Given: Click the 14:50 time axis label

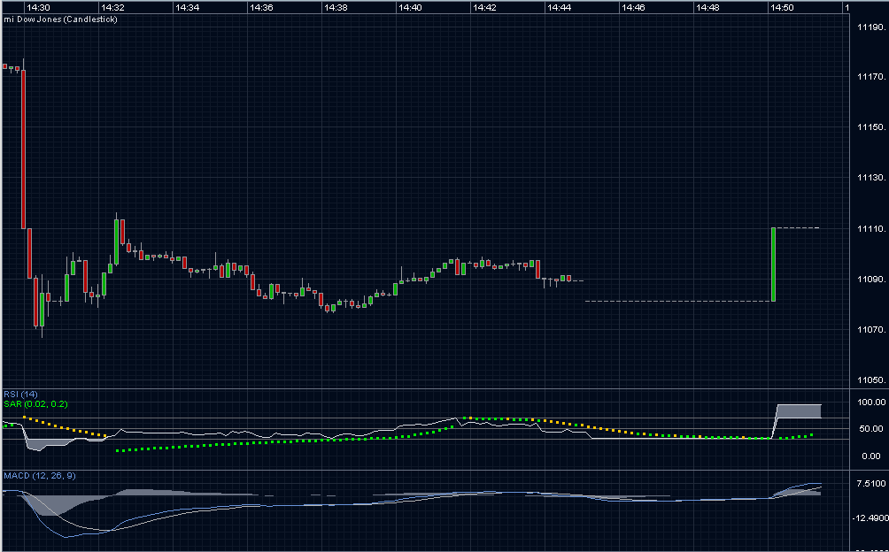Looking at the screenshot, I should (782, 7).
